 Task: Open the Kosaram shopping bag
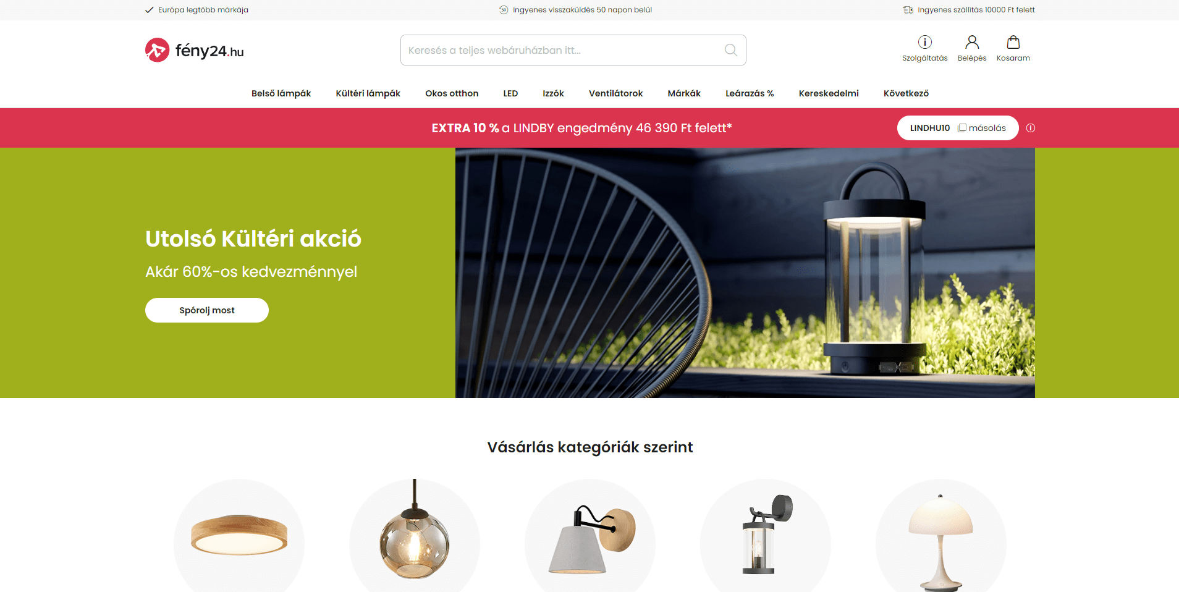1013,42
